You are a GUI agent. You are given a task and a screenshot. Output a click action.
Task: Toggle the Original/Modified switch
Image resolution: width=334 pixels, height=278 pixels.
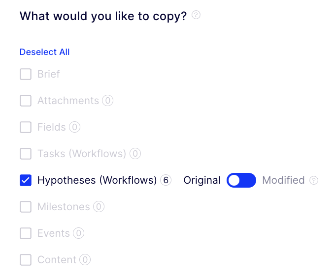click(x=241, y=180)
